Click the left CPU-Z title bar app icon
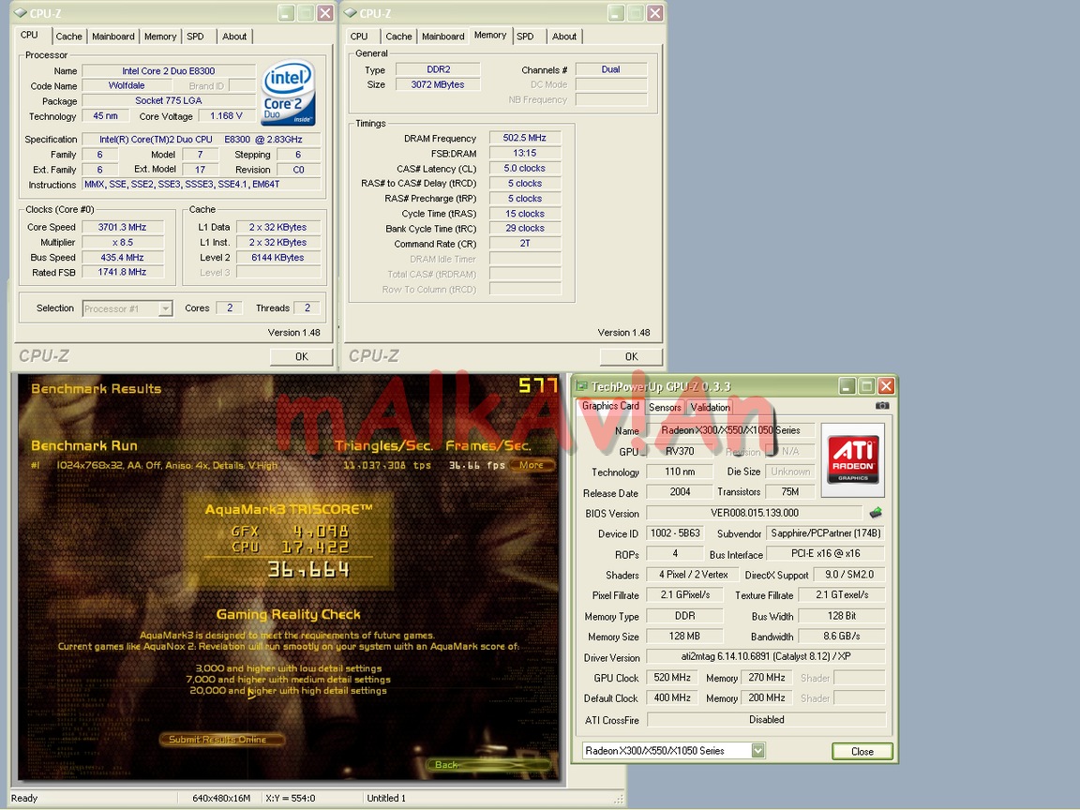The height and width of the screenshot is (810, 1080). (x=20, y=13)
